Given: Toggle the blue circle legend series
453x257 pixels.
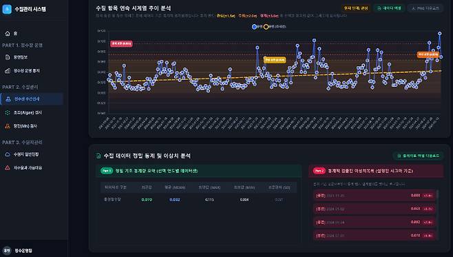Looking at the screenshot, I should [254, 27].
